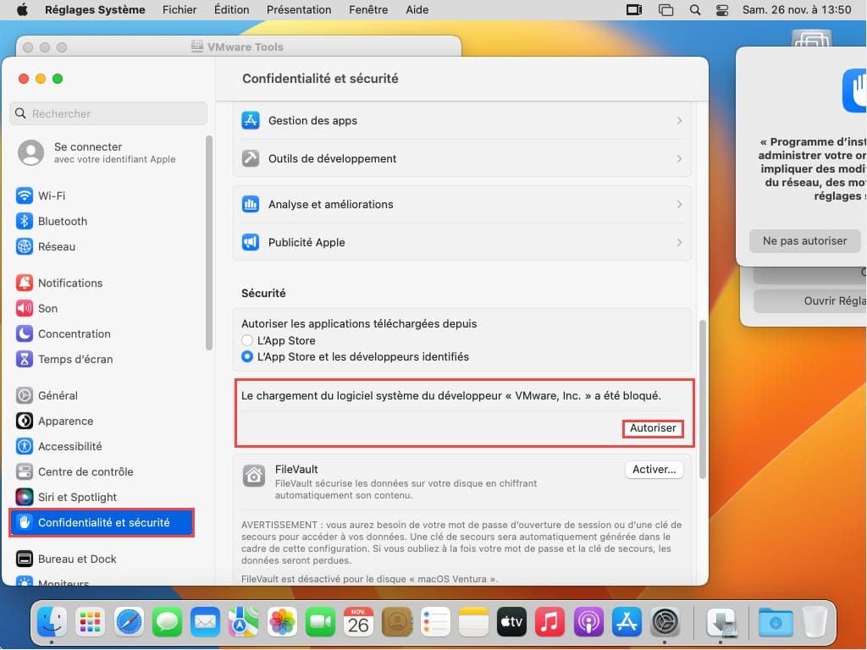The width and height of the screenshot is (867, 650).
Task: Click the main pane vertical scrollbar
Action: 703,399
